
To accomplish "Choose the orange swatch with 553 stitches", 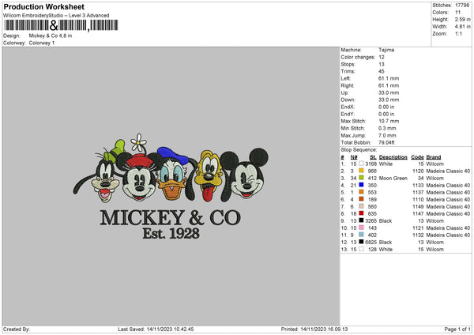I will 361,192.
